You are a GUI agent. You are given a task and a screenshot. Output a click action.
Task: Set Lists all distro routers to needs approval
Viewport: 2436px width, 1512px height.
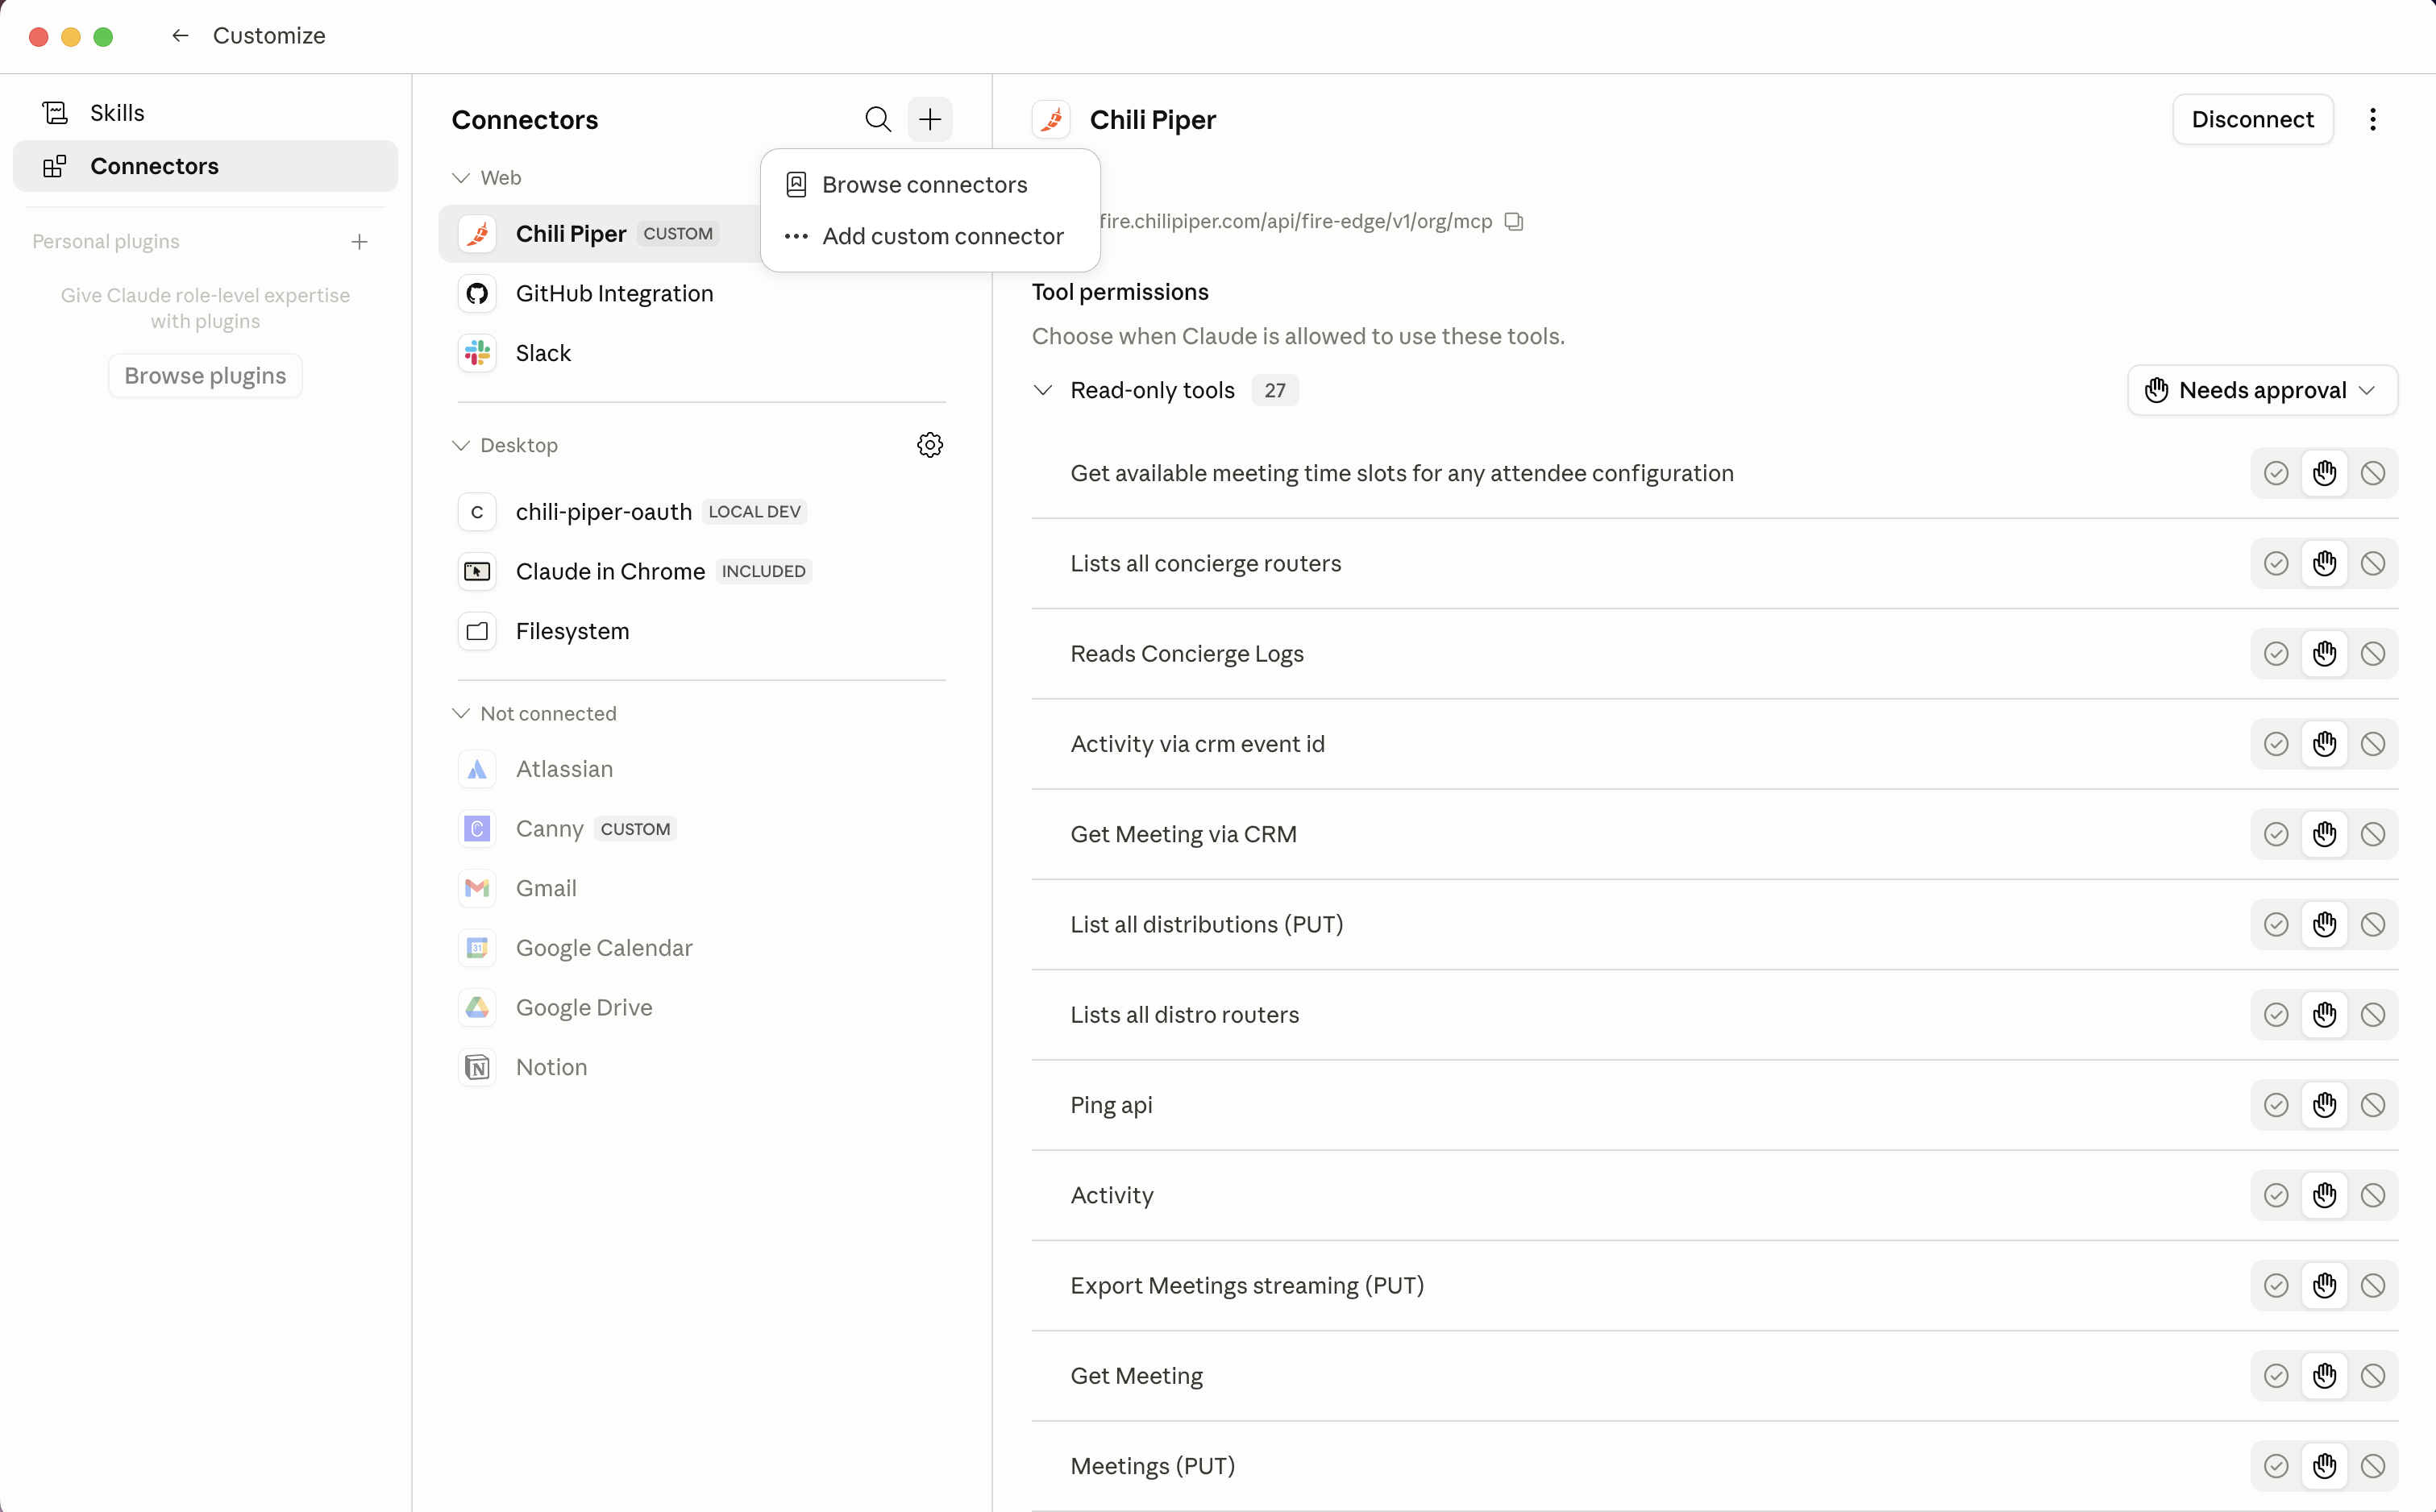2324,1015
